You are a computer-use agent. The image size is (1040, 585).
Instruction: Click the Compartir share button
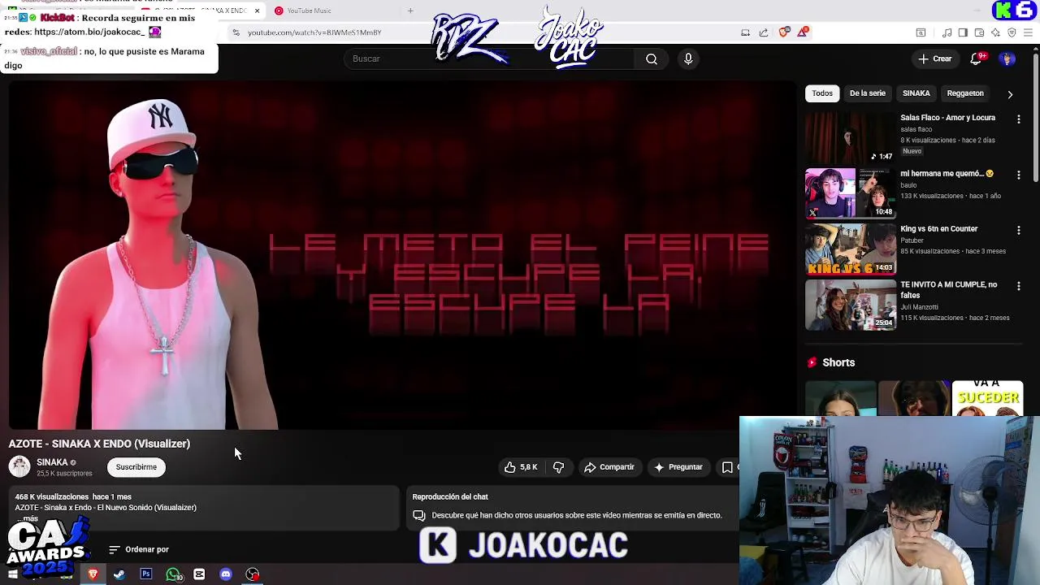tap(609, 467)
